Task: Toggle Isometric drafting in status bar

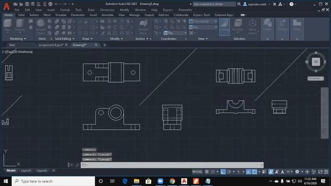Action: pyautogui.click(x=239, y=172)
